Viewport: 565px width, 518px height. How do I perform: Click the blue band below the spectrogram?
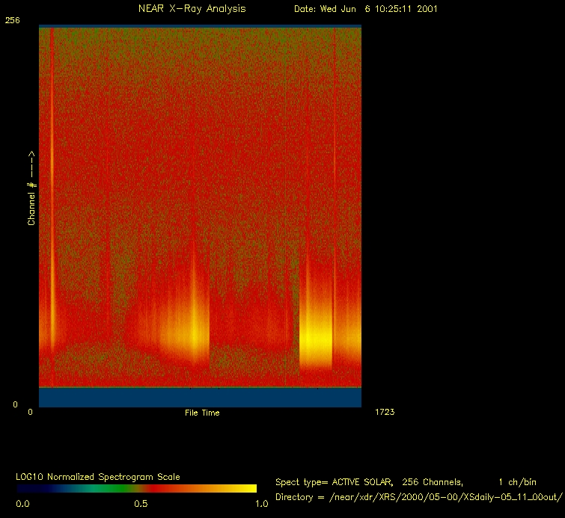200,397
